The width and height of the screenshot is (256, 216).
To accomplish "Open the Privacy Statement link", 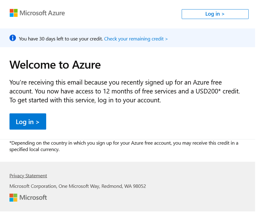I will pyautogui.click(x=28, y=176).
